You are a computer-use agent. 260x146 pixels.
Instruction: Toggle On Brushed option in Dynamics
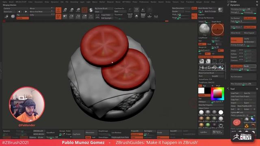250,18
